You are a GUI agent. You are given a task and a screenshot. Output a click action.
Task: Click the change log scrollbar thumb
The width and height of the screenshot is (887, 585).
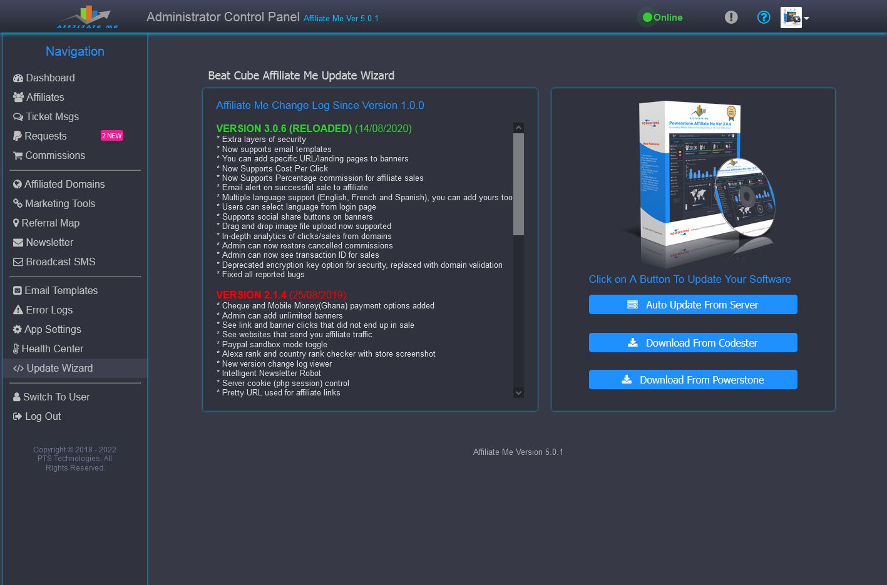point(518,184)
